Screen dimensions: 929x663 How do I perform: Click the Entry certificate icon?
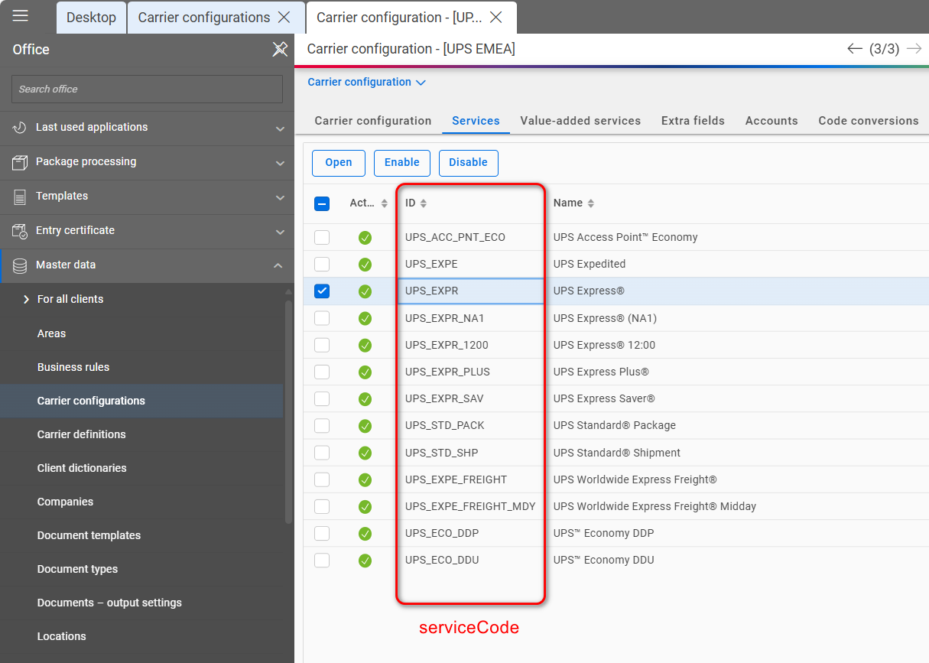click(x=20, y=231)
